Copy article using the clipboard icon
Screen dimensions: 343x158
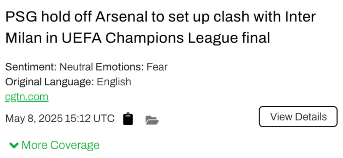point(128,119)
